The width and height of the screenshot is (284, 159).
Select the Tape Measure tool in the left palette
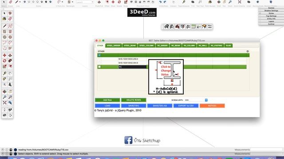pyautogui.click(x=4, y=73)
